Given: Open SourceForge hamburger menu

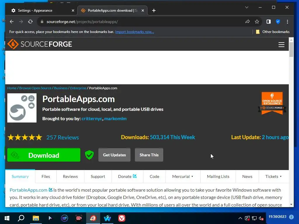Looking at the screenshot, I should coord(281,45).
